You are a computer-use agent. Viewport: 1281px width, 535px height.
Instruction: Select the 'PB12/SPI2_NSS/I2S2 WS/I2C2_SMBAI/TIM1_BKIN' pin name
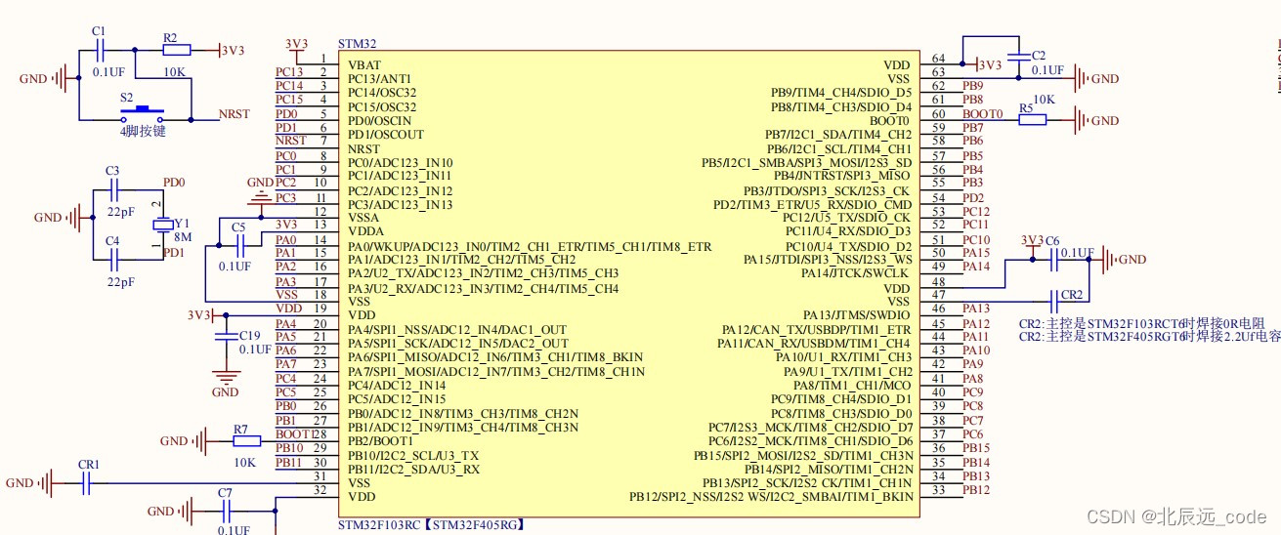(x=771, y=497)
